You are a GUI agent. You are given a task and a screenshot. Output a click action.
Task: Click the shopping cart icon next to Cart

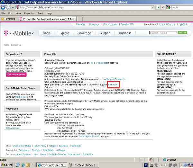click(180, 24)
